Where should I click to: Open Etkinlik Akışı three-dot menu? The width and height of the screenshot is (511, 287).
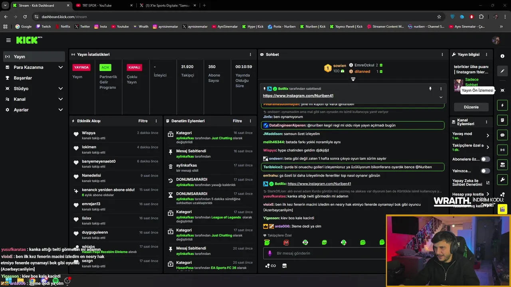tap(156, 121)
